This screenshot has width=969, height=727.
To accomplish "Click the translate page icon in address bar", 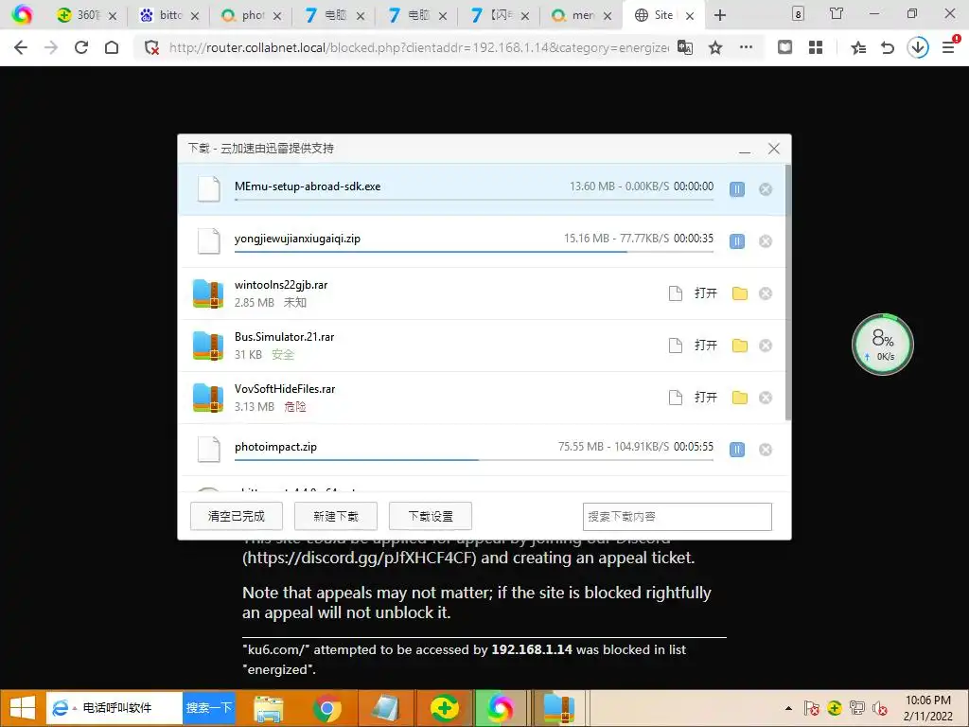I will [685, 47].
